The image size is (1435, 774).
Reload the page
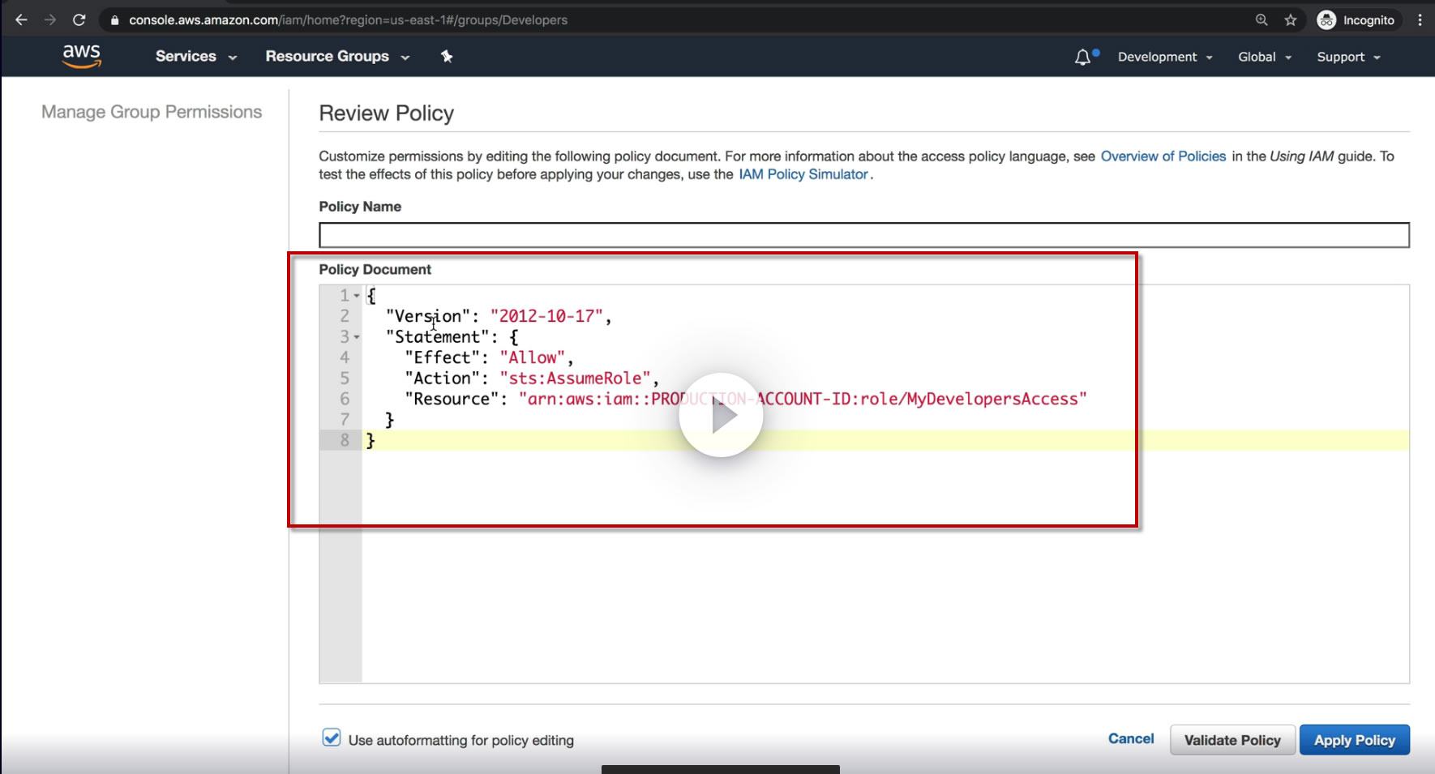(x=79, y=19)
